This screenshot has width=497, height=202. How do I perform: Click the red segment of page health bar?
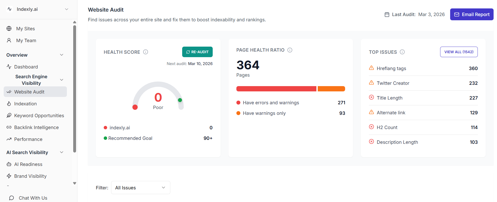pyautogui.click(x=276, y=89)
